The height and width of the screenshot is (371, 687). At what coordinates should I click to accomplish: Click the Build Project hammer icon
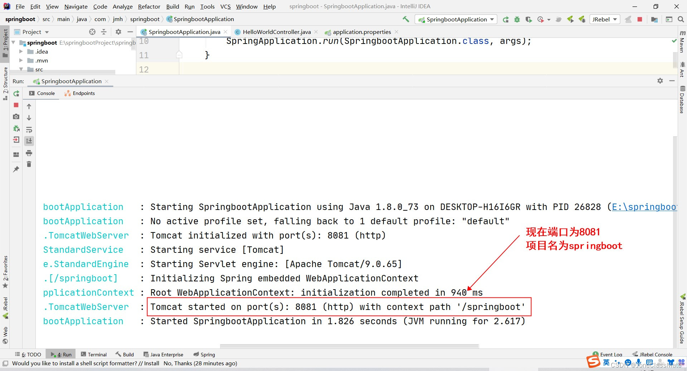click(x=406, y=19)
